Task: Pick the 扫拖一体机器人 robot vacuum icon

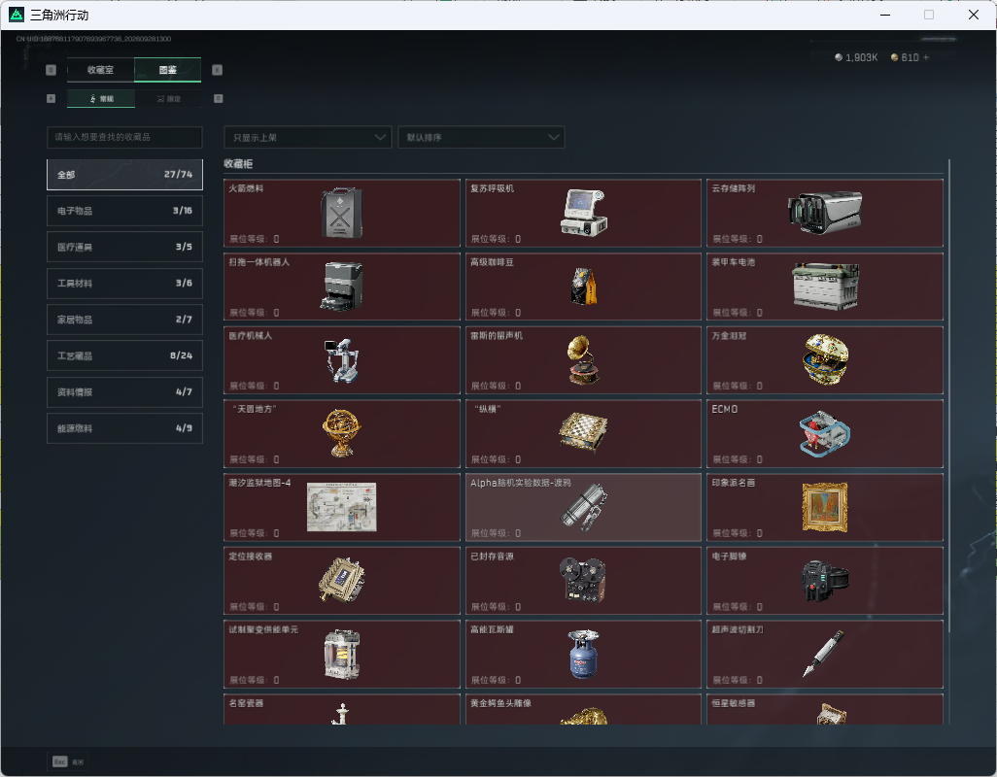Action: (341, 287)
